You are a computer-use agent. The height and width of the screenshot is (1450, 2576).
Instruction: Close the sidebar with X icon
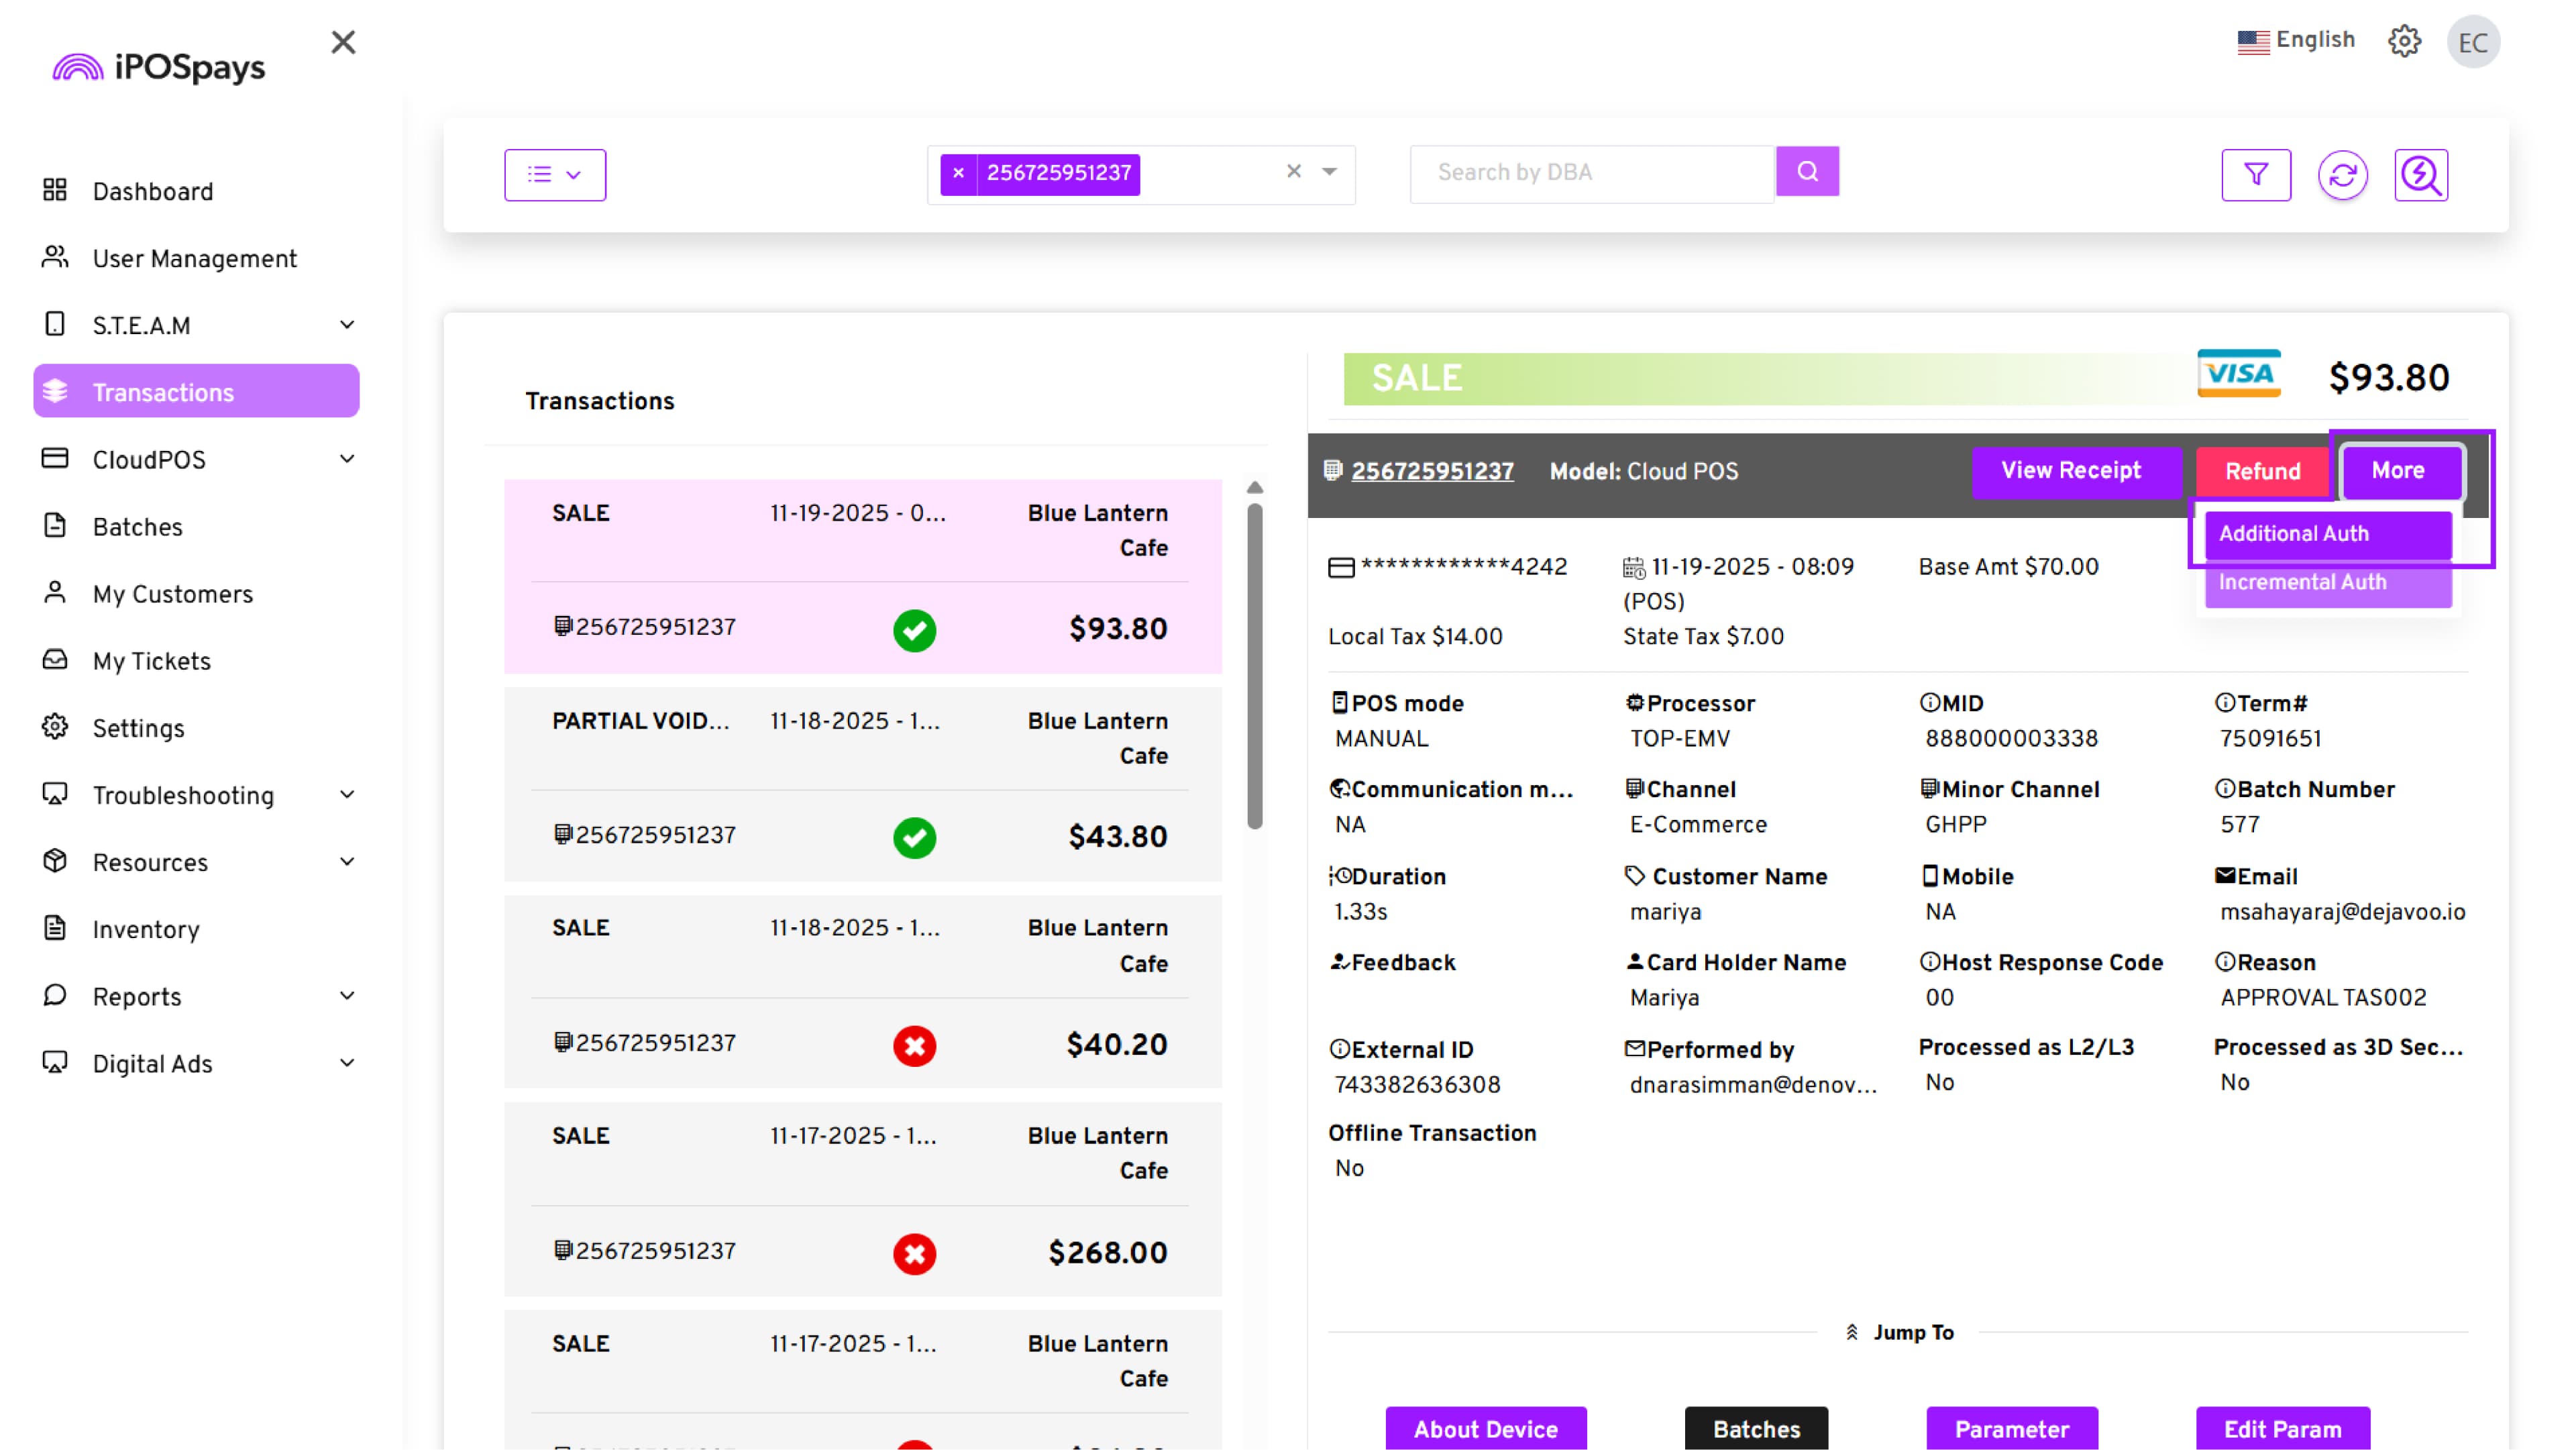click(x=343, y=42)
